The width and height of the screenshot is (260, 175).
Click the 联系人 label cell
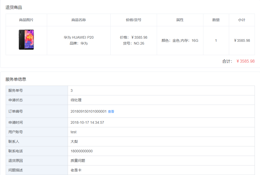[37, 141]
